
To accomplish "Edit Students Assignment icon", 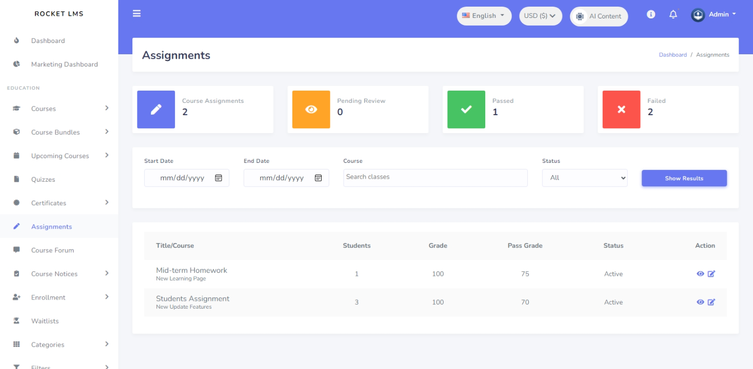I will coord(711,302).
